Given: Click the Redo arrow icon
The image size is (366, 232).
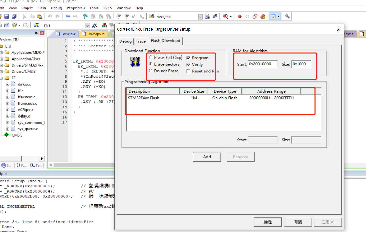Looking at the screenshot, I should pos(58,17).
